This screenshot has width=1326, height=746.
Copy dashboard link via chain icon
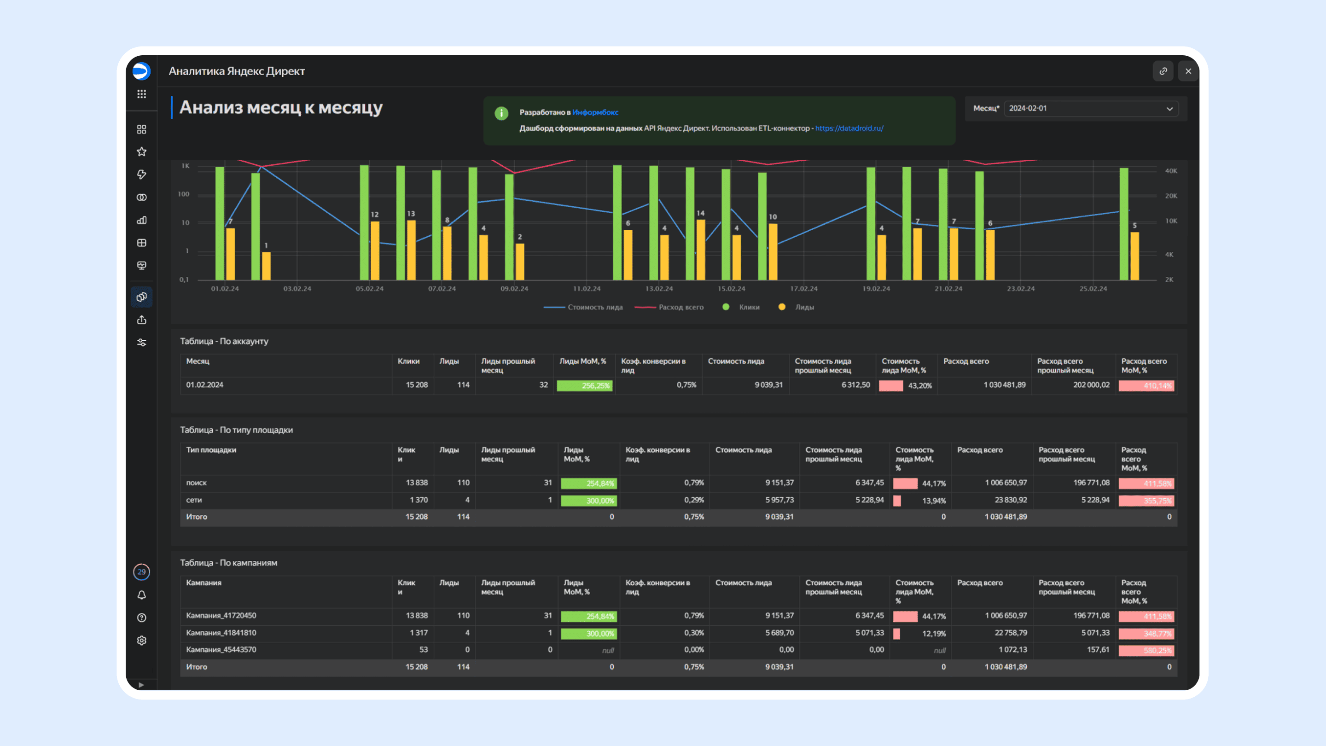(1163, 71)
